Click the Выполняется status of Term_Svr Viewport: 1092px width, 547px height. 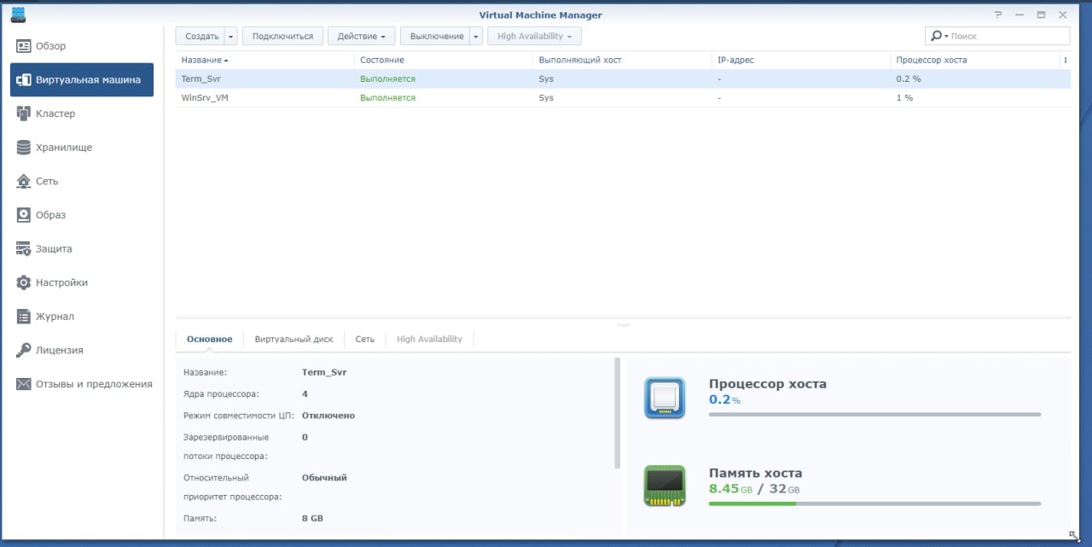click(388, 79)
